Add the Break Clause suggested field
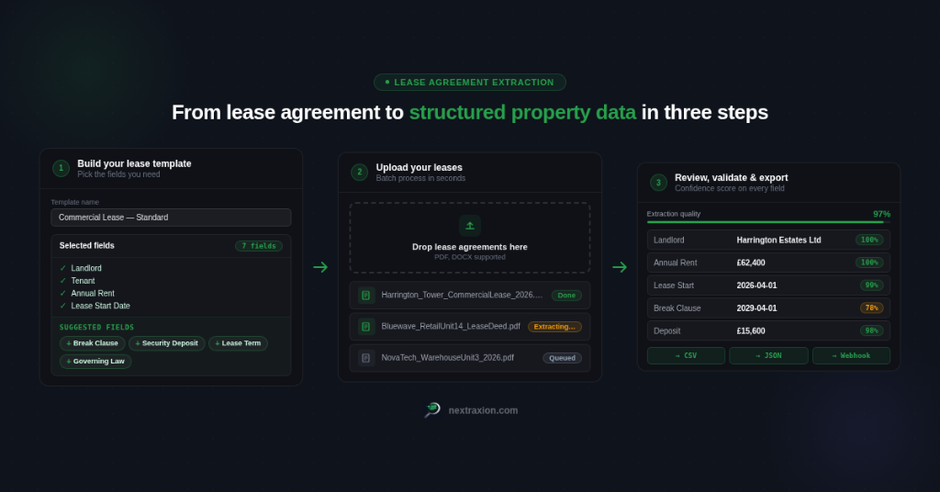This screenshot has height=492, width=940. click(x=93, y=343)
